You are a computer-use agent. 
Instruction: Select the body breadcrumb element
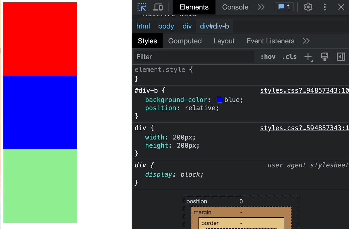pyautogui.click(x=166, y=26)
